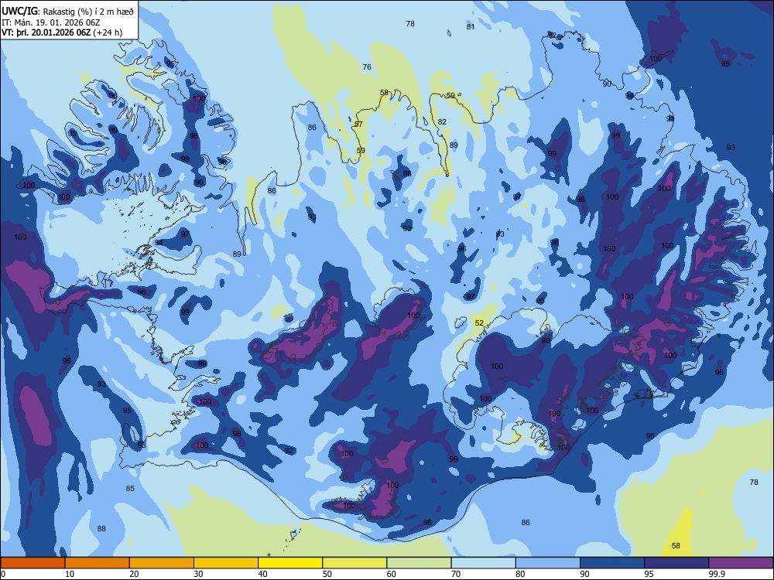This screenshot has width=774, height=580.
Task: Click the value 78 beside 81 at top
Action: tap(410, 23)
